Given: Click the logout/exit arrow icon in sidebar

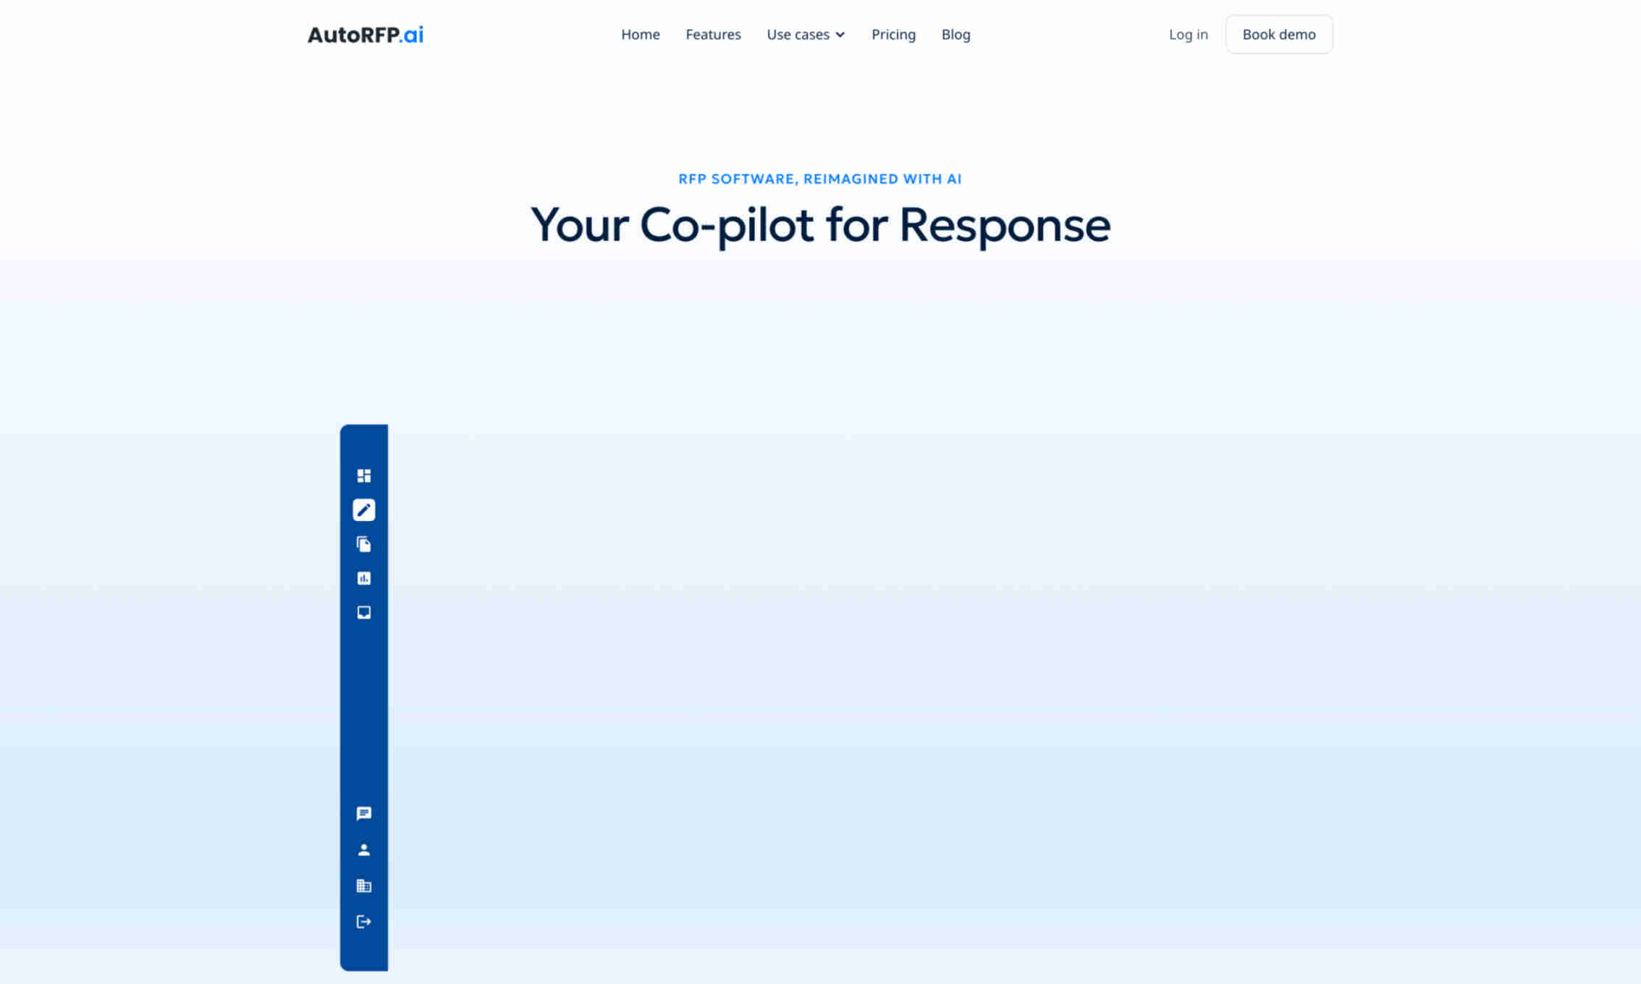Looking at the screenshot, I should tap(363, 921).
